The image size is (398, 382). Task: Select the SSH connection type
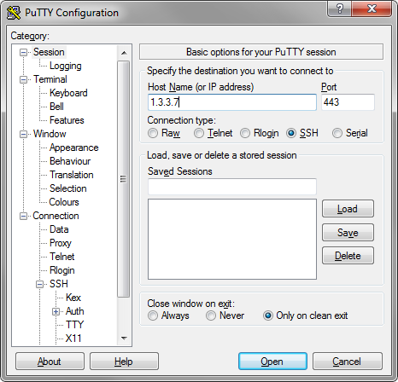point(291,133)
